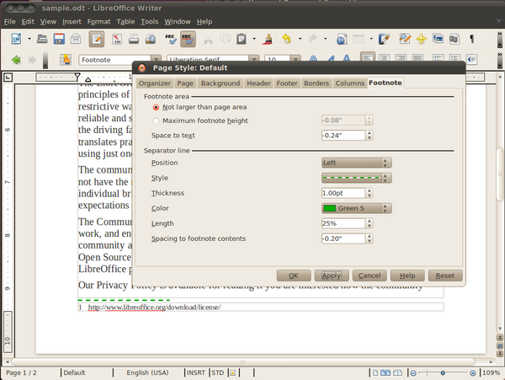Open the separator Position dropdown
The image size is (505, 380).
[356, 163]
